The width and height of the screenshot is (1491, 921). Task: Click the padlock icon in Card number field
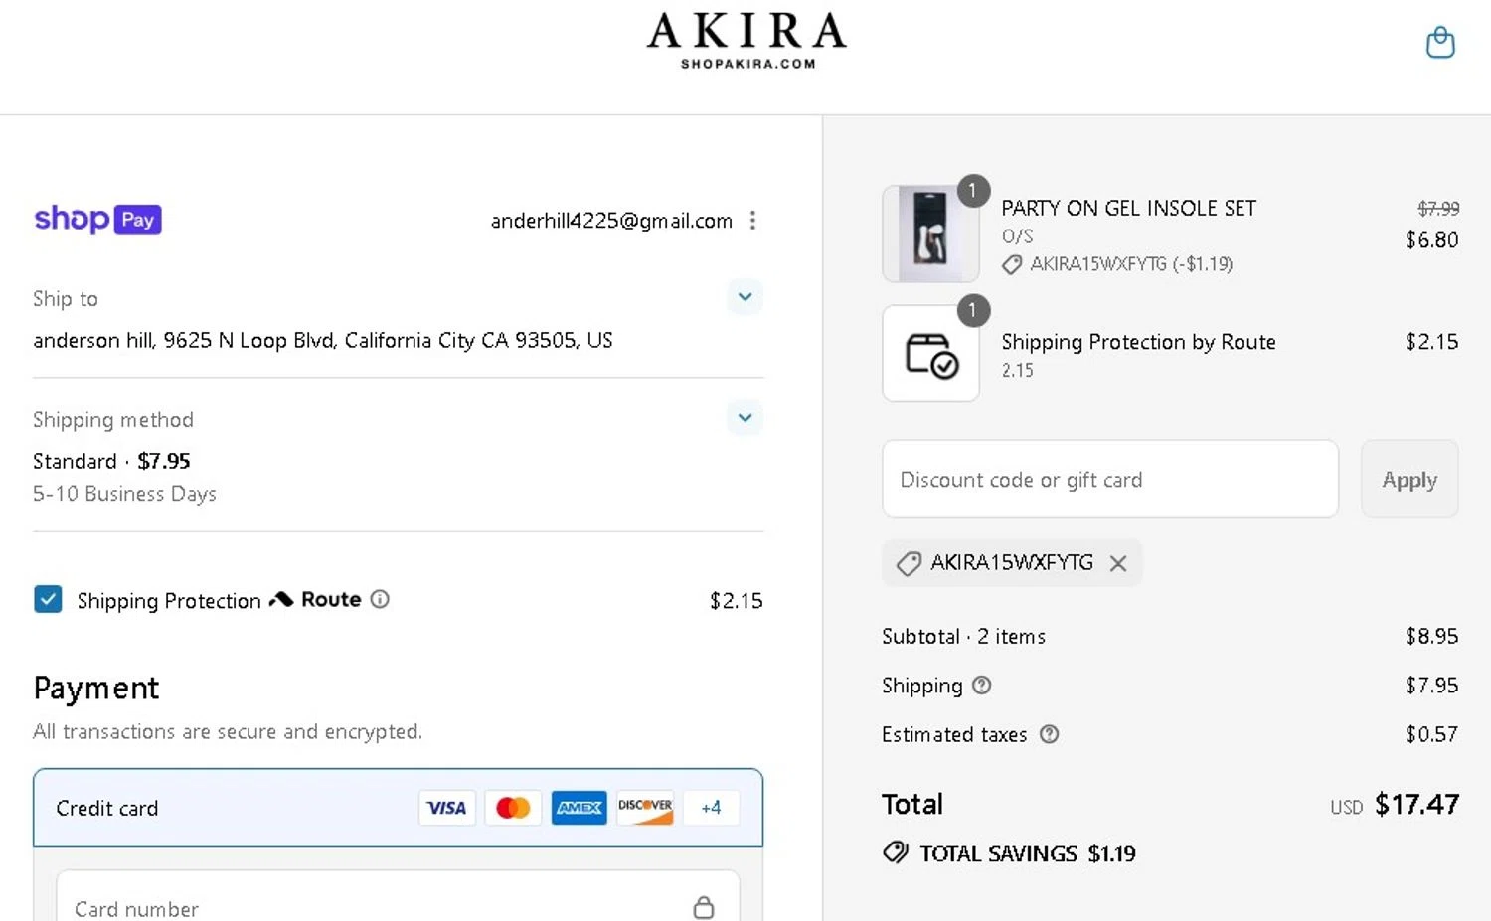(x=704, y=907)
